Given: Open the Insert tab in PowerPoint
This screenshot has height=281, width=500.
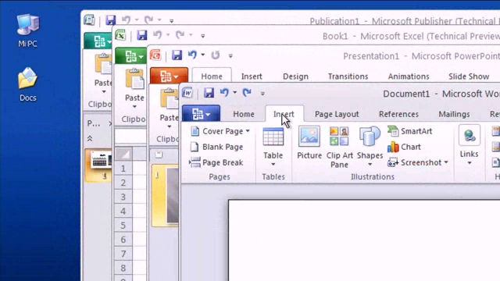Looking at the screenshot, I should pos(252,76).
